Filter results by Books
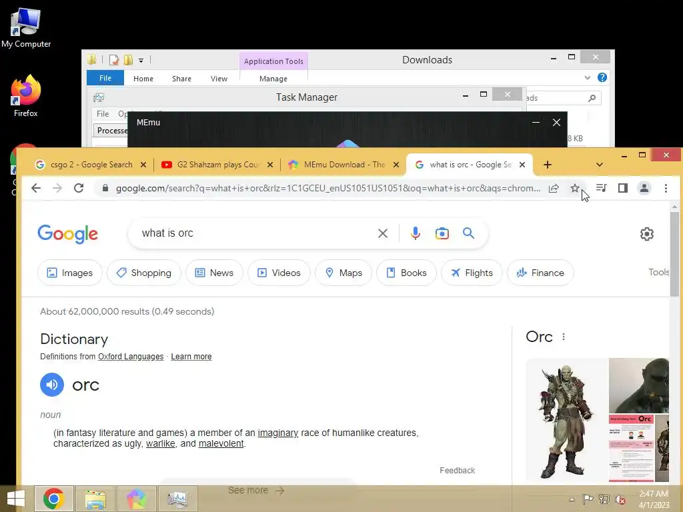This screenshot has height=512, width=683. click(x=406, y=273)
